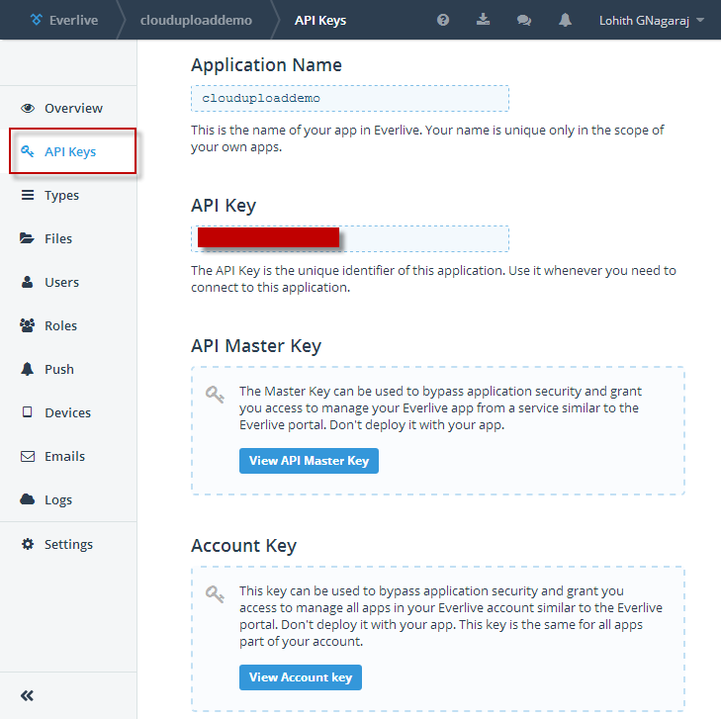Select API Keys in the sidebar
This screenshot has height=719, width=721.
[x=69, y=151]
